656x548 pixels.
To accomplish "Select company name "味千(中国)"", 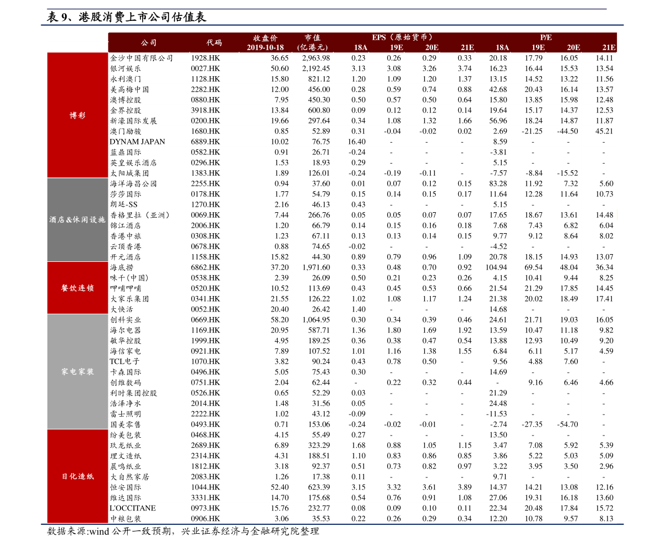I will point(129,278).
